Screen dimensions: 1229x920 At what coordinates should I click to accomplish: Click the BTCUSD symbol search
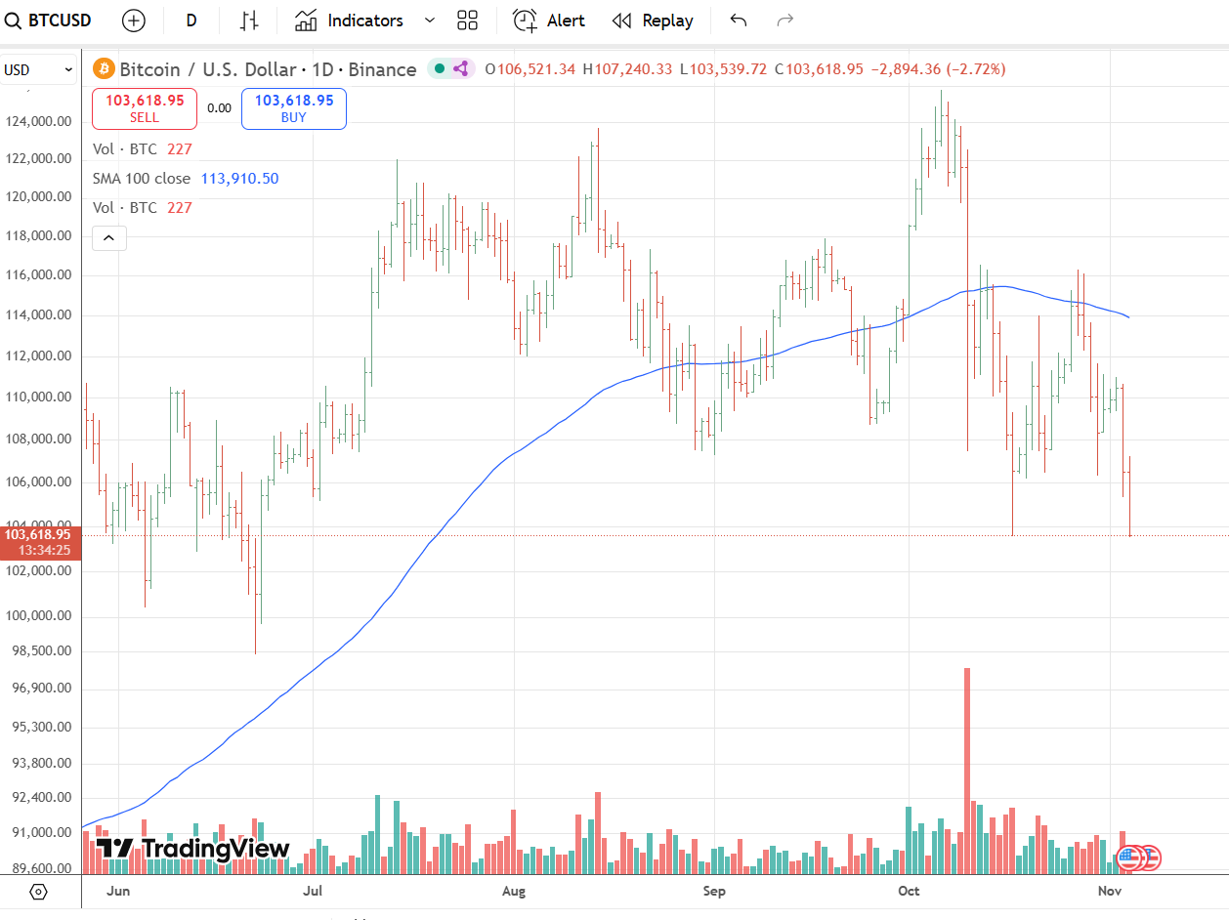51,21
